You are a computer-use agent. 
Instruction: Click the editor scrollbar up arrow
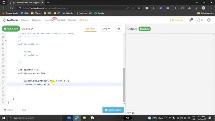pyautogui.click(x=124, y=35)
